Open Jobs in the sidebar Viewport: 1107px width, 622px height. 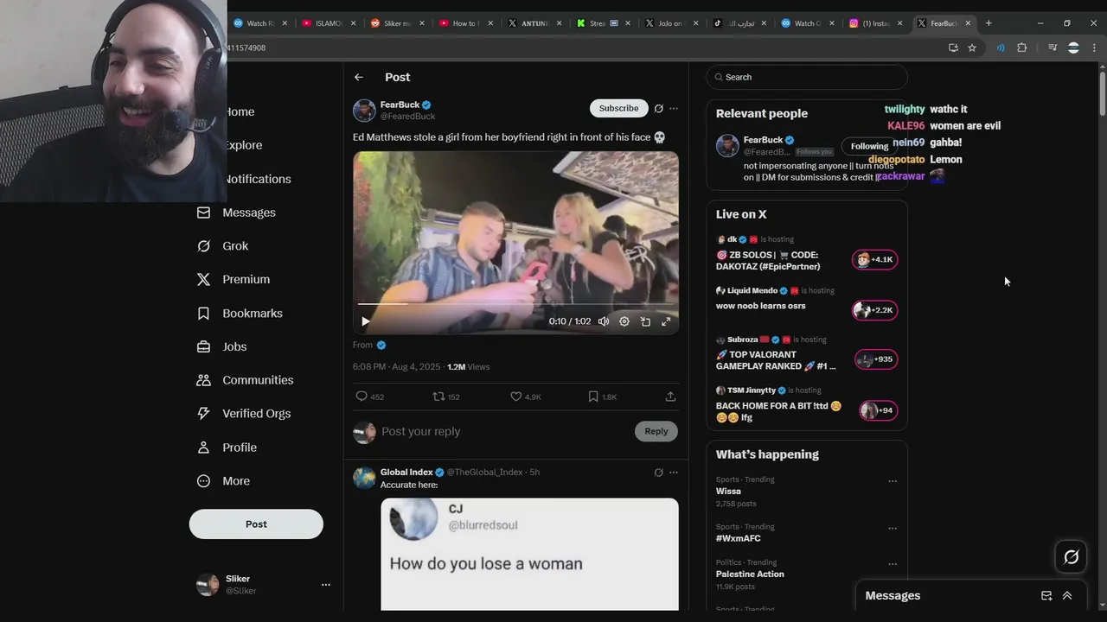tap(221, 346)
